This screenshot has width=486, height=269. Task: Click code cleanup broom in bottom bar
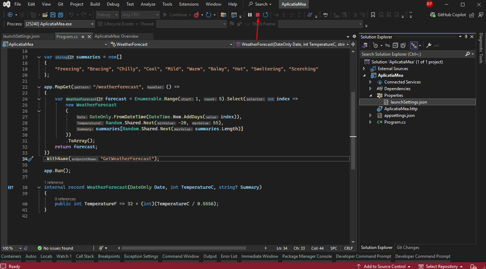[x=101, y=248]
